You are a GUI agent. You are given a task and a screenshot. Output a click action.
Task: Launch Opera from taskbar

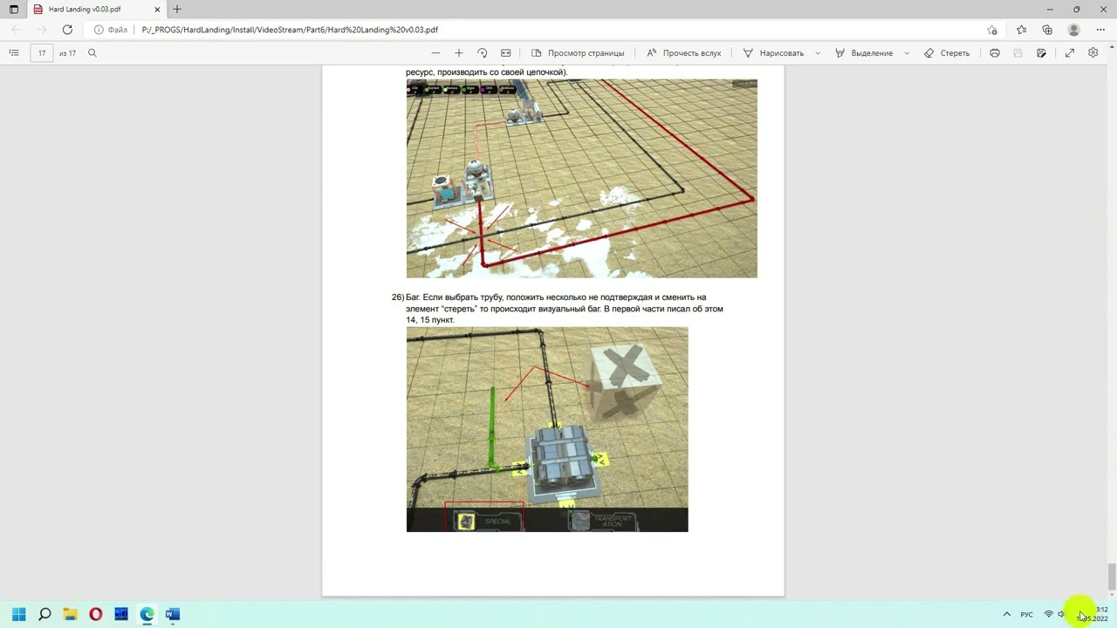coord(96,614)
